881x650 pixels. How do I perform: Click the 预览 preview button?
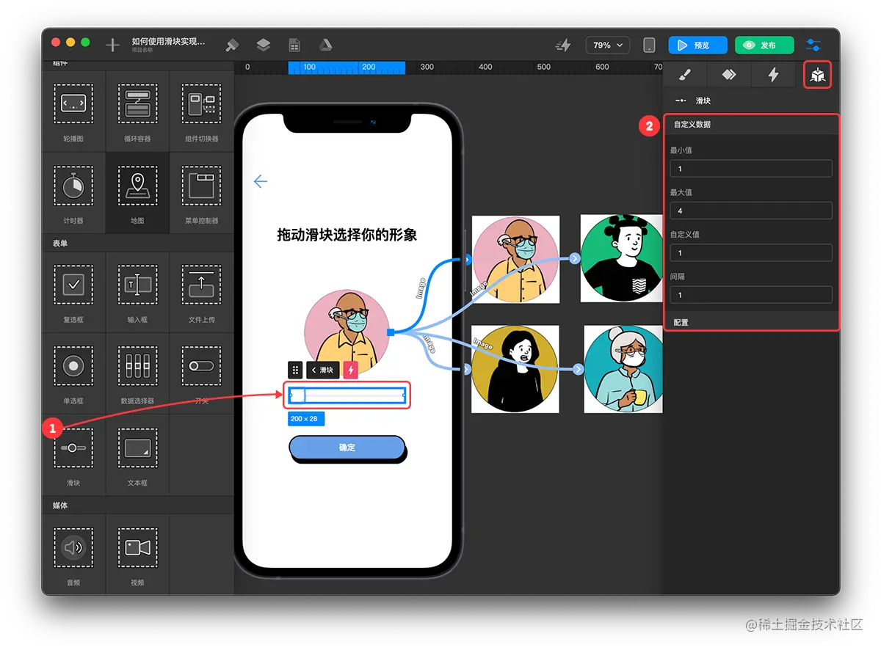pos(697,45)
